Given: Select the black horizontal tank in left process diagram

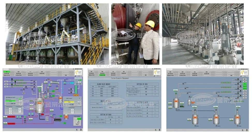Looking at the screenshot, I should click(58, 119).
